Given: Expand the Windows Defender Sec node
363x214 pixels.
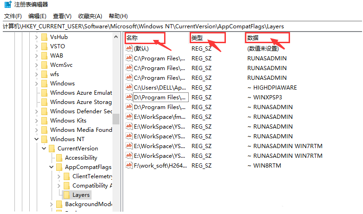Looking at the screenshot, I should point(36,111).
